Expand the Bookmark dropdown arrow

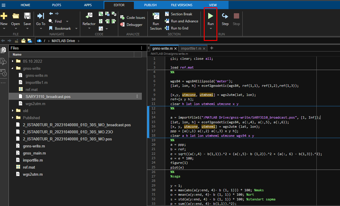76,29
